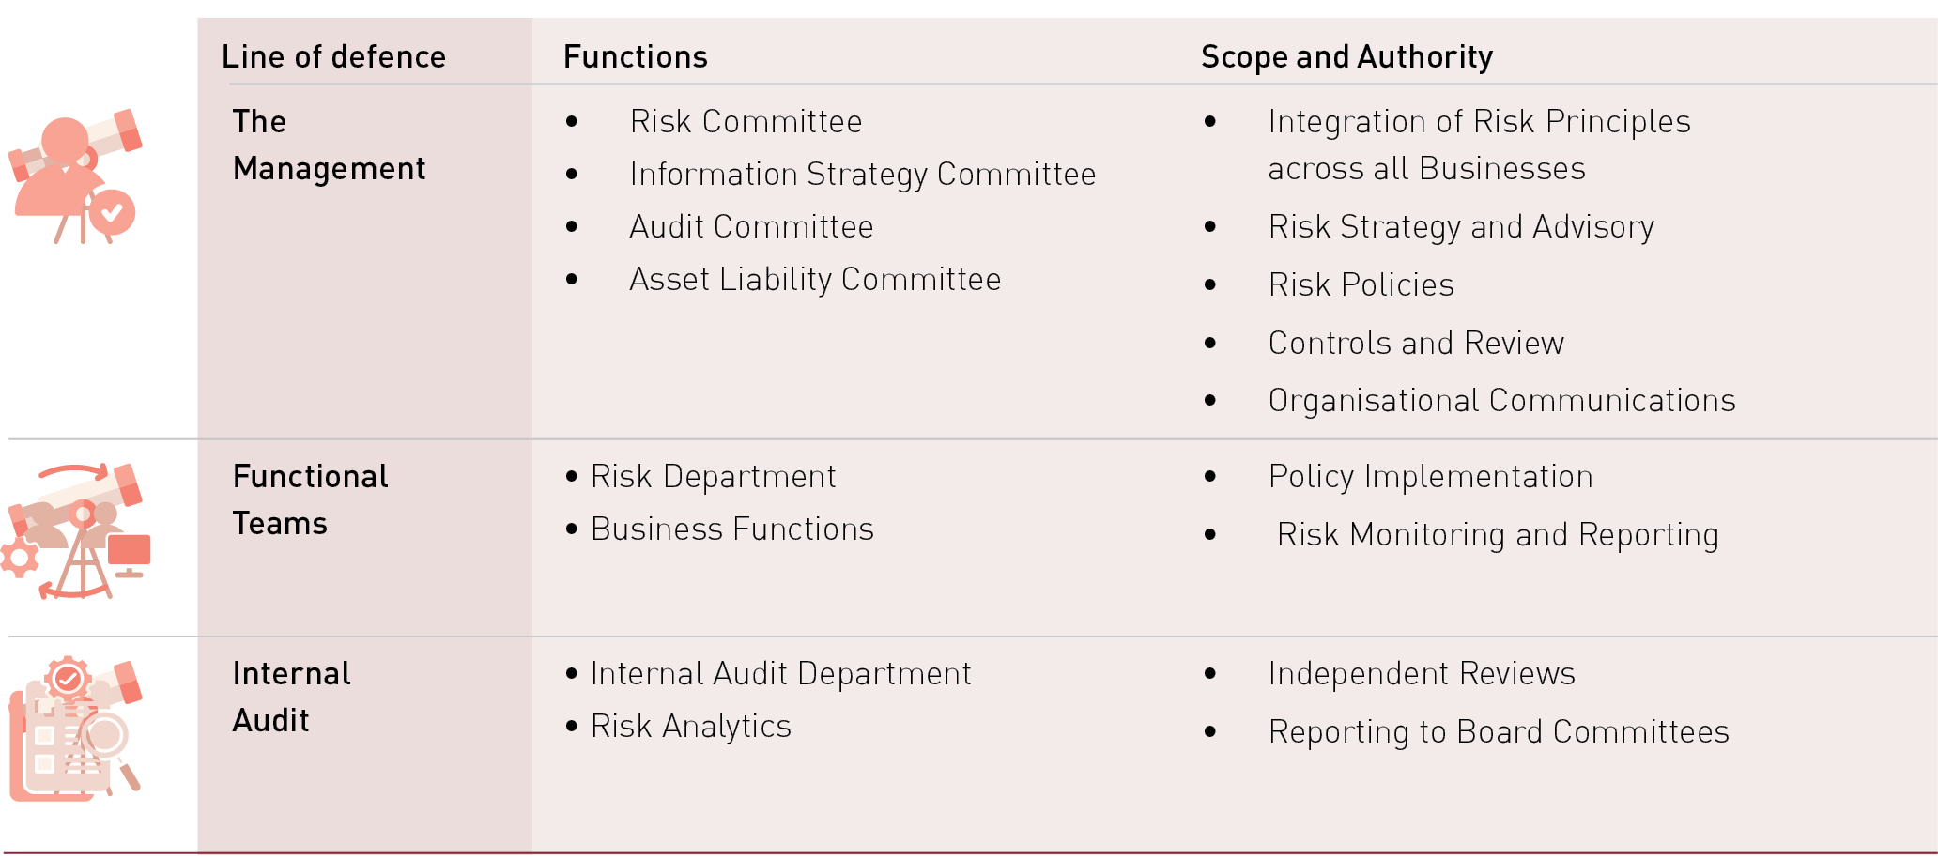
Task: Click the Management telescope person icon
Action: (75, 176)
